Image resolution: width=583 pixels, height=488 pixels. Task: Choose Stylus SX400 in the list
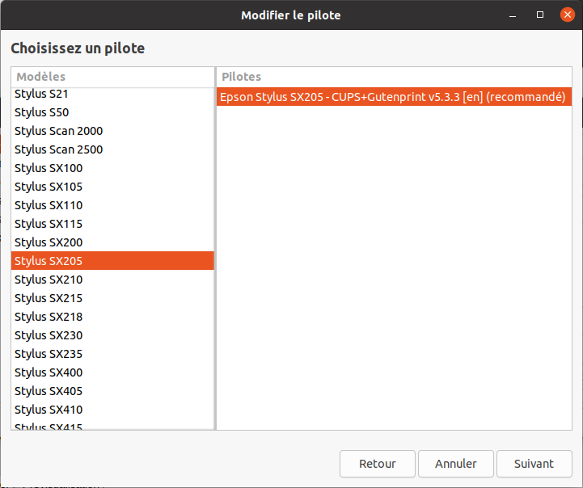pyautogui.click(x=112, y=372)
